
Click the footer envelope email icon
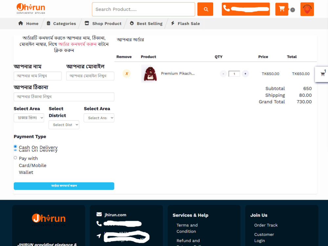tap(99, 215)
